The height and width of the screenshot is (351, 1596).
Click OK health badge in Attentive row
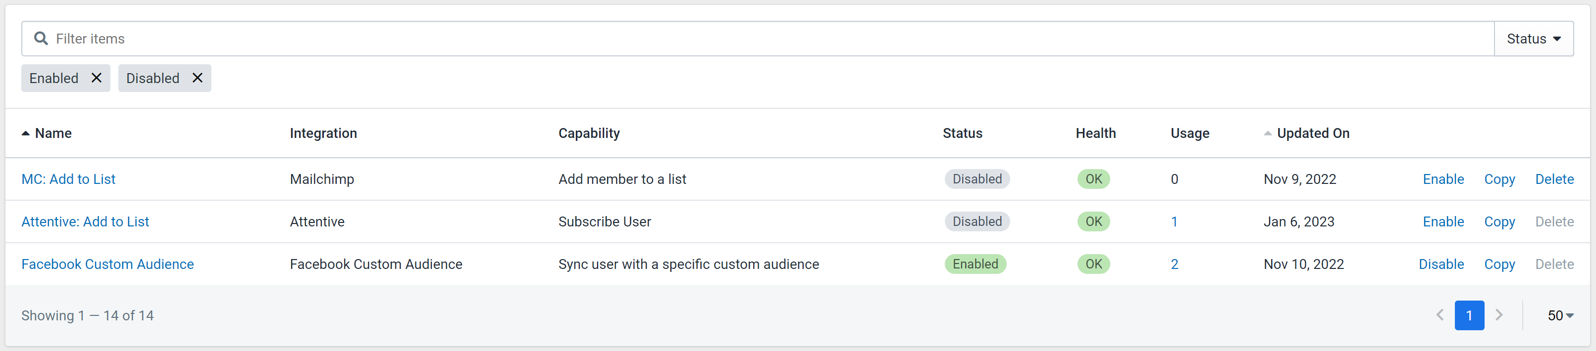click(1093, 221)
